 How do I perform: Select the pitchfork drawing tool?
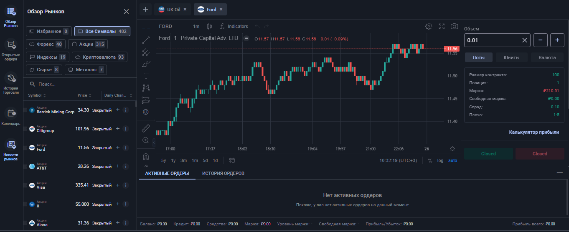[146, 52]
